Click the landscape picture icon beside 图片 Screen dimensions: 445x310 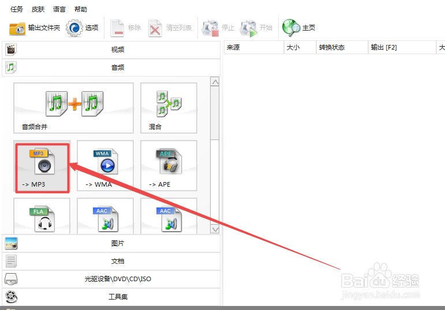tap(11, 243)
